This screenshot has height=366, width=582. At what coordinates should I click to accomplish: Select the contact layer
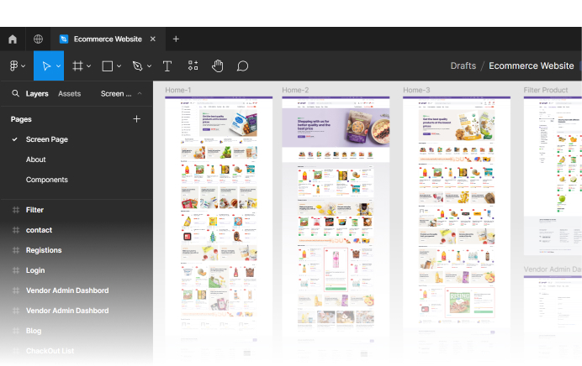(x=39, y=230)
